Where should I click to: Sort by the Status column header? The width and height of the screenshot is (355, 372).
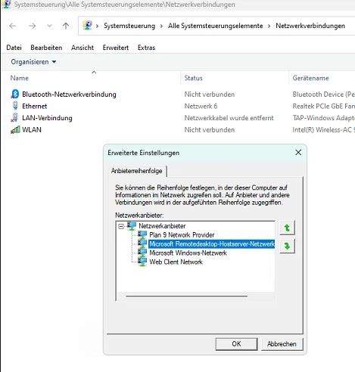pyautogui.click(x=193, y=78)
